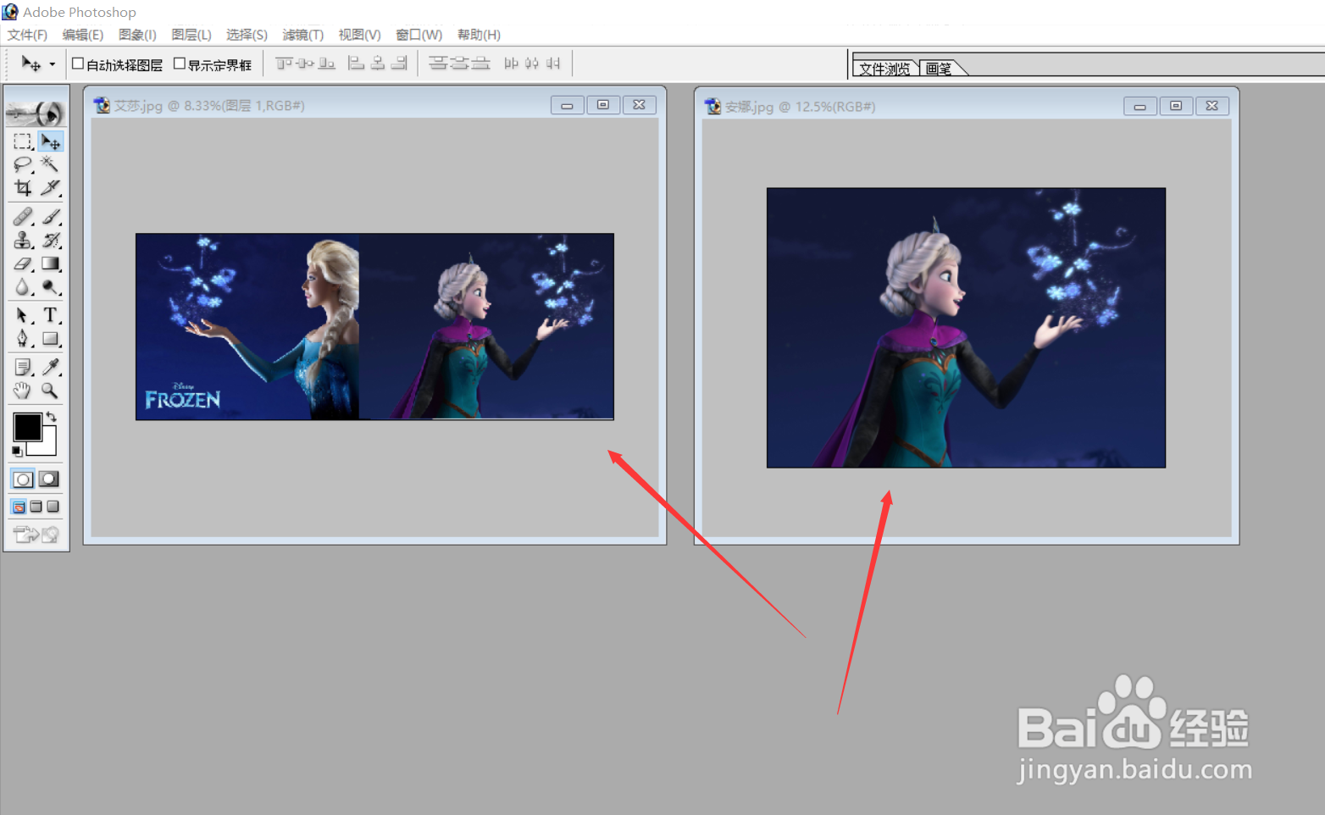Select the Blur tool (water drop)
This screenshot has width=1325, height=815.
pos(23,287)
